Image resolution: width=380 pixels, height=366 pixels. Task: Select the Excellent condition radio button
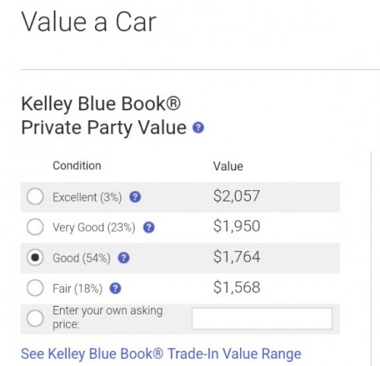(x=35, y=196)
